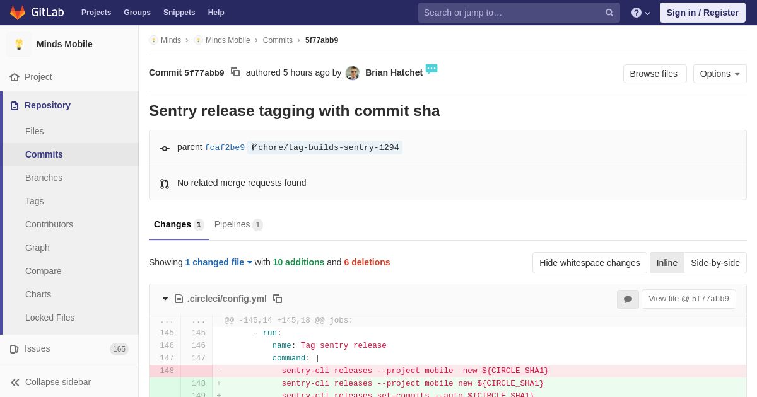Viewport: 757px width, 397px height.
Task: Click the search magnifier icon
Action: tap(609, 13)
